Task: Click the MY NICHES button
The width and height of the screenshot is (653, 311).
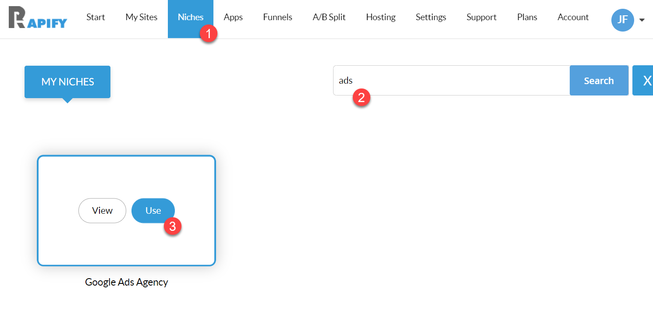Action: 67,82
